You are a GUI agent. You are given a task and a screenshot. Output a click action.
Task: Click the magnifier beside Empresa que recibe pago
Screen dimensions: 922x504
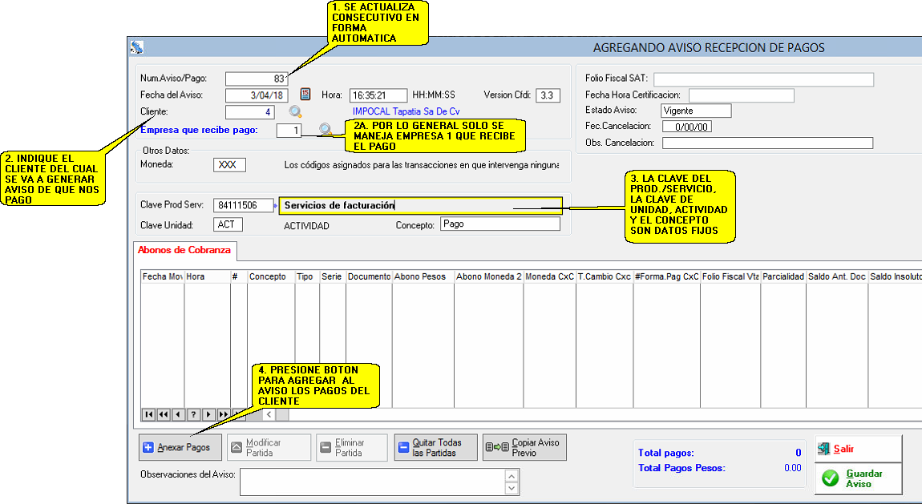tap(326, 130)
